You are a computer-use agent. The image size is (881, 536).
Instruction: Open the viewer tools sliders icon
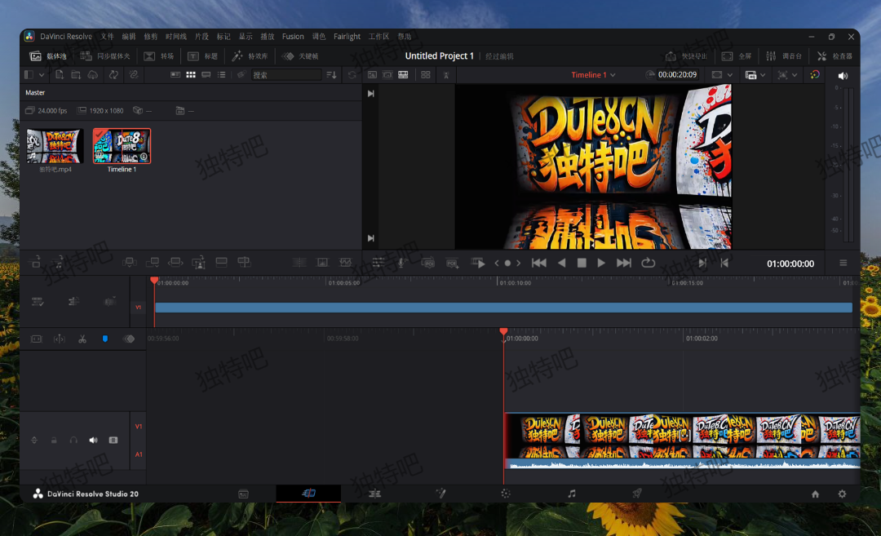[x=379, y=263]
